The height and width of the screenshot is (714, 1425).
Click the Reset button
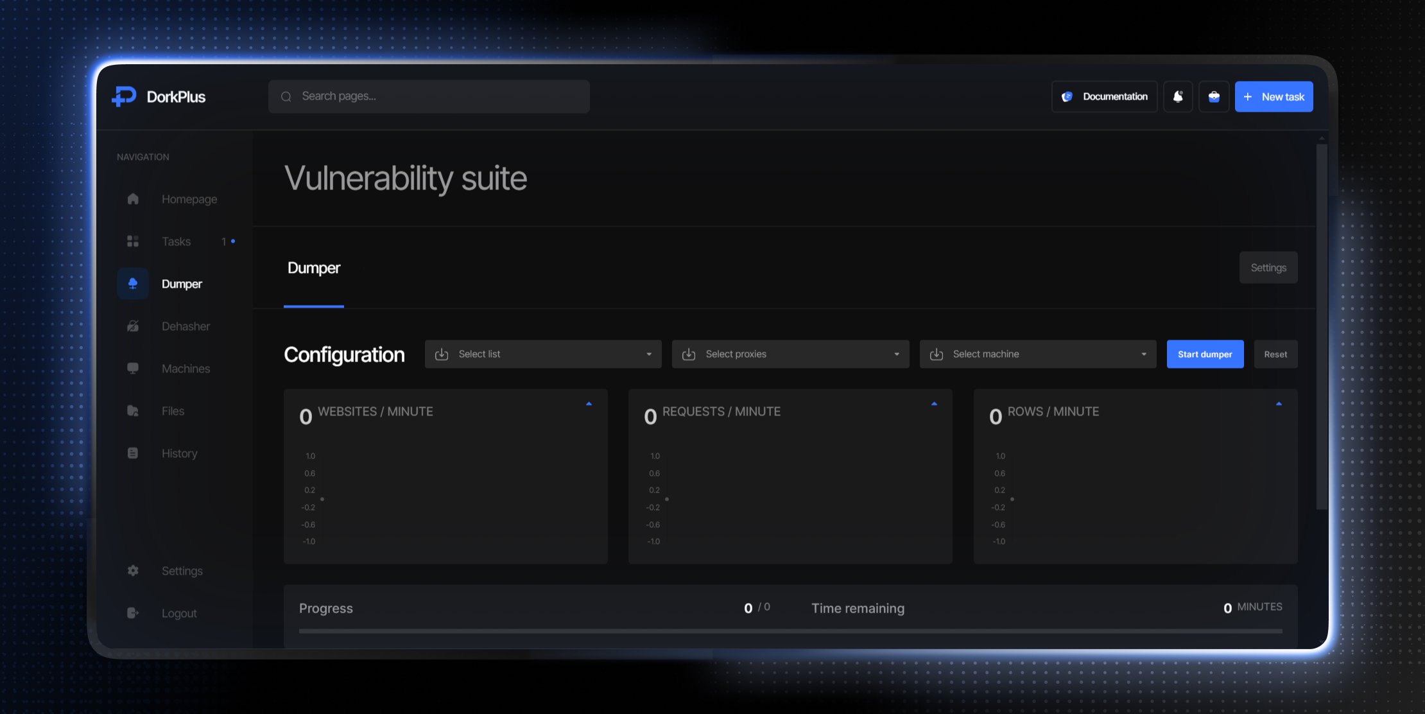[x=1276, y=353]
